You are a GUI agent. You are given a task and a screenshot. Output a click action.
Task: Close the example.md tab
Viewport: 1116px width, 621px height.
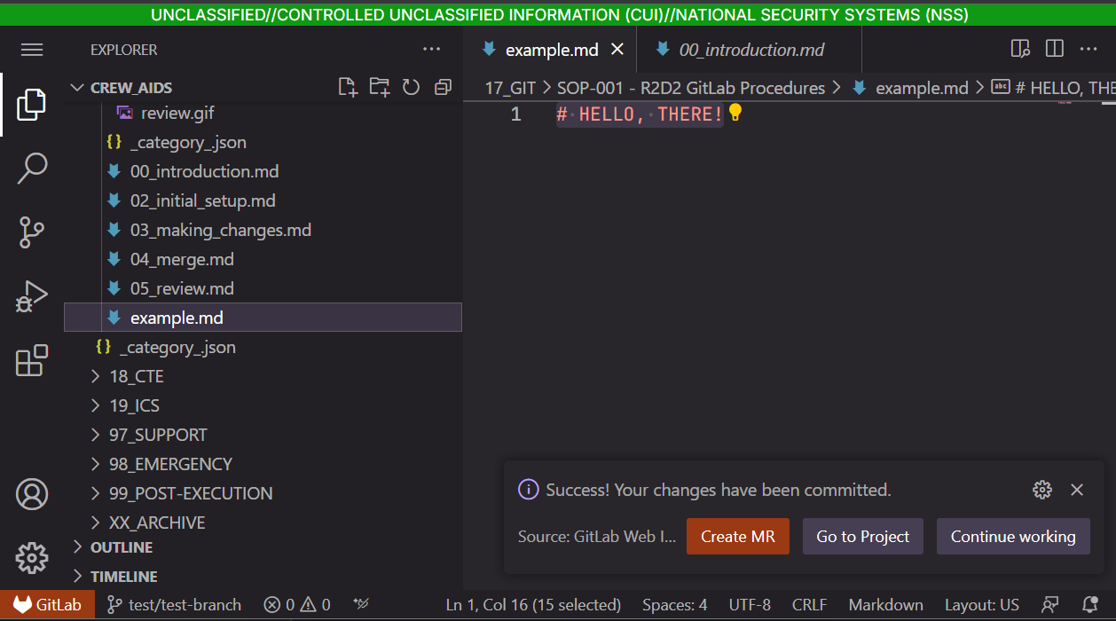[x=618, y=50]
